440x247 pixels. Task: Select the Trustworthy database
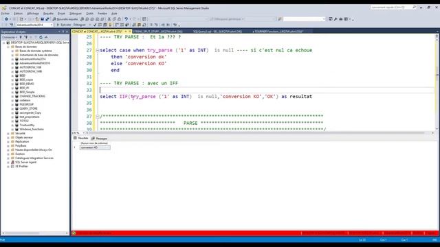[27, 125]
